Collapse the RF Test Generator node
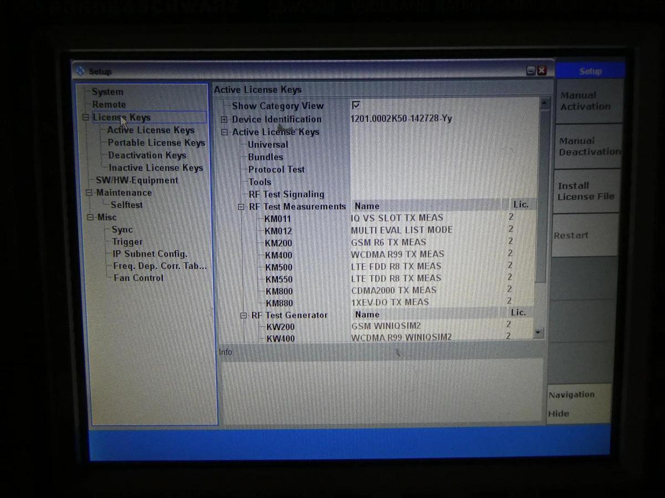 tap(243, 315)
